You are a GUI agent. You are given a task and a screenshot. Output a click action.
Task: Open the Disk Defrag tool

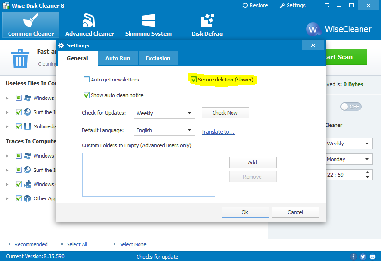(x=207, y=25)
